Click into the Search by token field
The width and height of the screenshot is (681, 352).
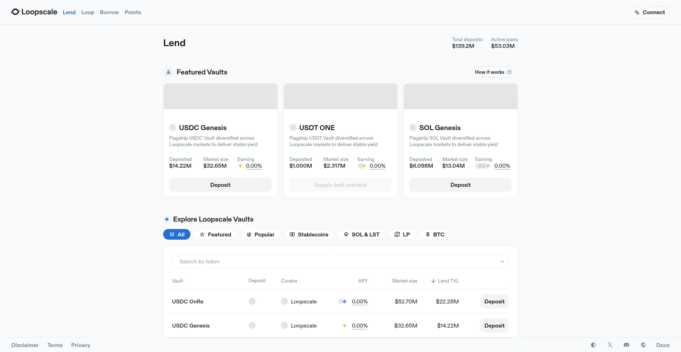(x=340, y=261)
